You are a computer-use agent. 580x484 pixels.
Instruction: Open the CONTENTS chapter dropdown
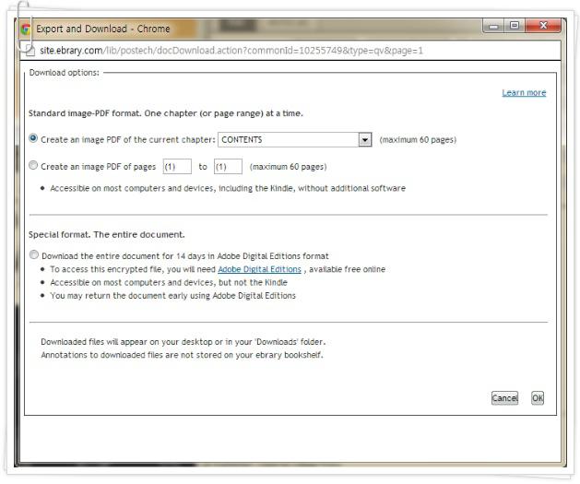tap(294, 140)
